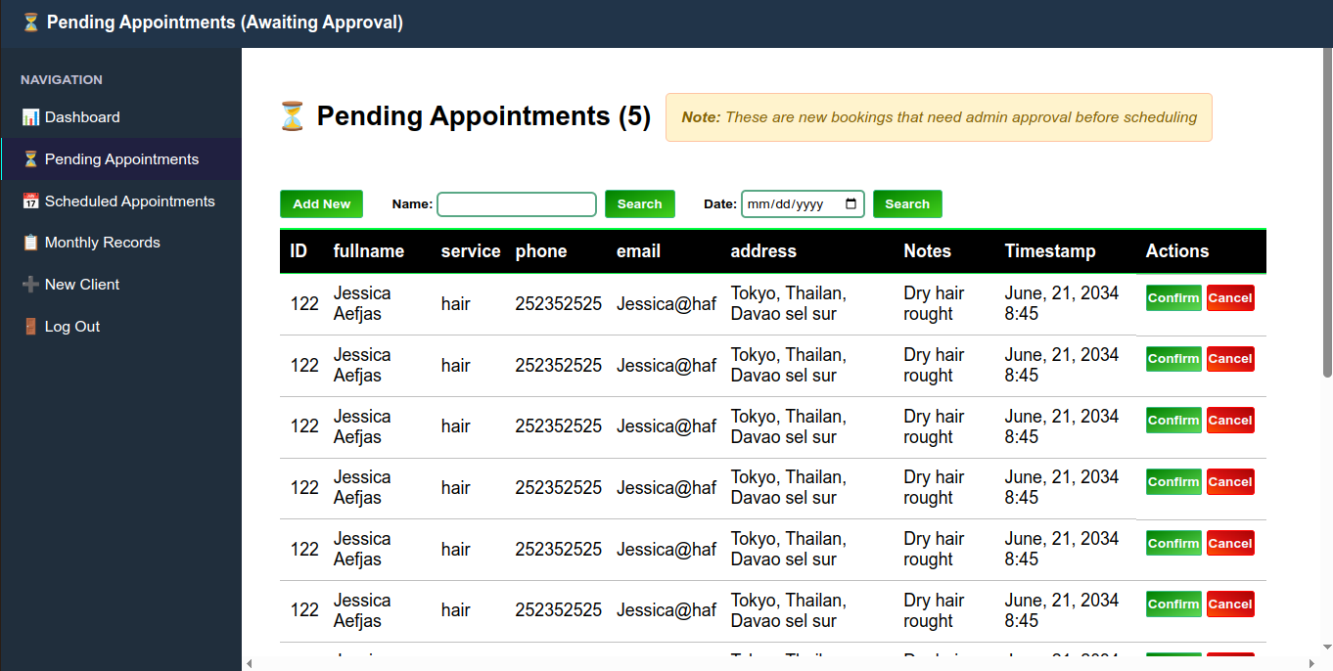Click the calendar icon beside Scheduled Appointments

pyautogui.click(x=30, y=201)
